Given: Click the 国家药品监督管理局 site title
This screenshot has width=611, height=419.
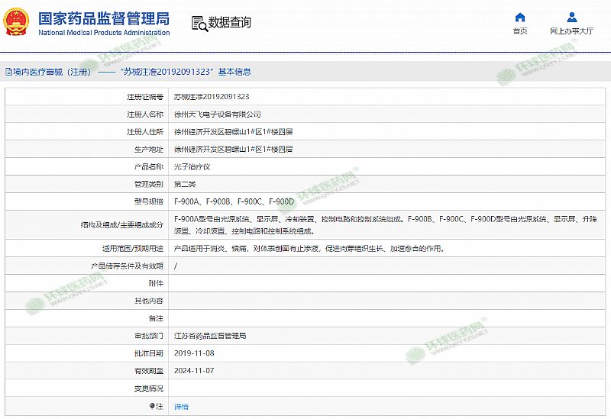Looking at the screenshot, I should click(103, 18).
